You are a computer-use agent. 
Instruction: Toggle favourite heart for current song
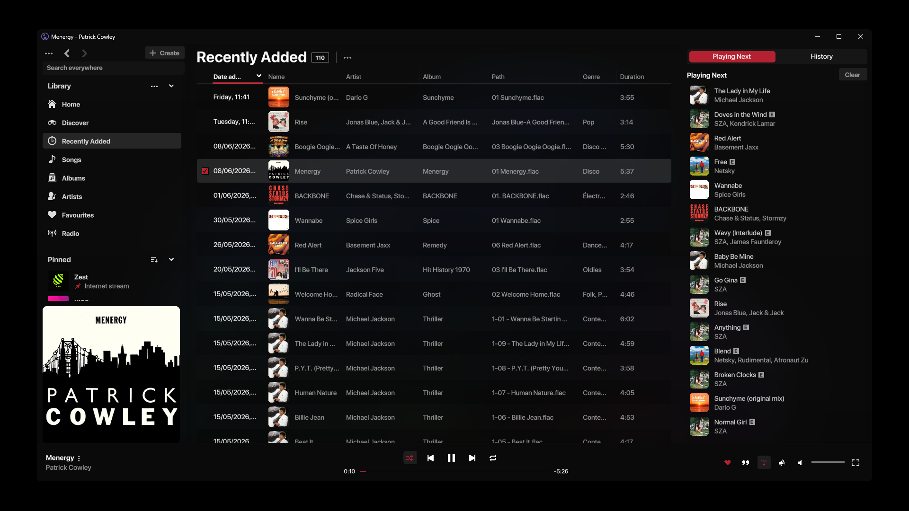coord(728,463)
